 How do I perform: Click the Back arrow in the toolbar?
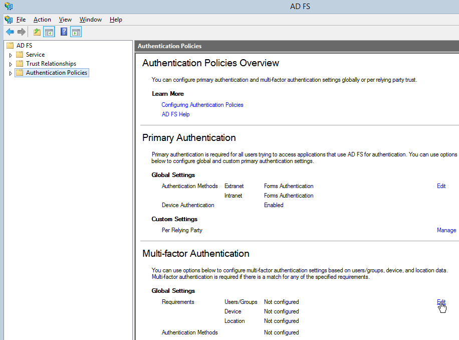(x=10, y=32)
